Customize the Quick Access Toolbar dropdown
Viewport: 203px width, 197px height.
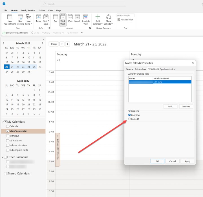[x=82, y=33]
